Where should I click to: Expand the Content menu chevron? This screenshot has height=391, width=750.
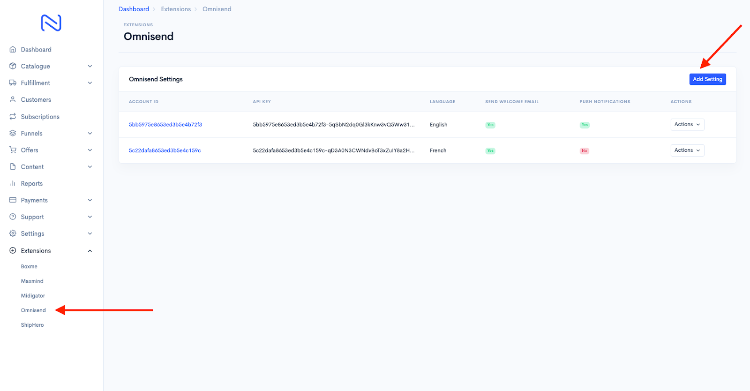point(90,166)
